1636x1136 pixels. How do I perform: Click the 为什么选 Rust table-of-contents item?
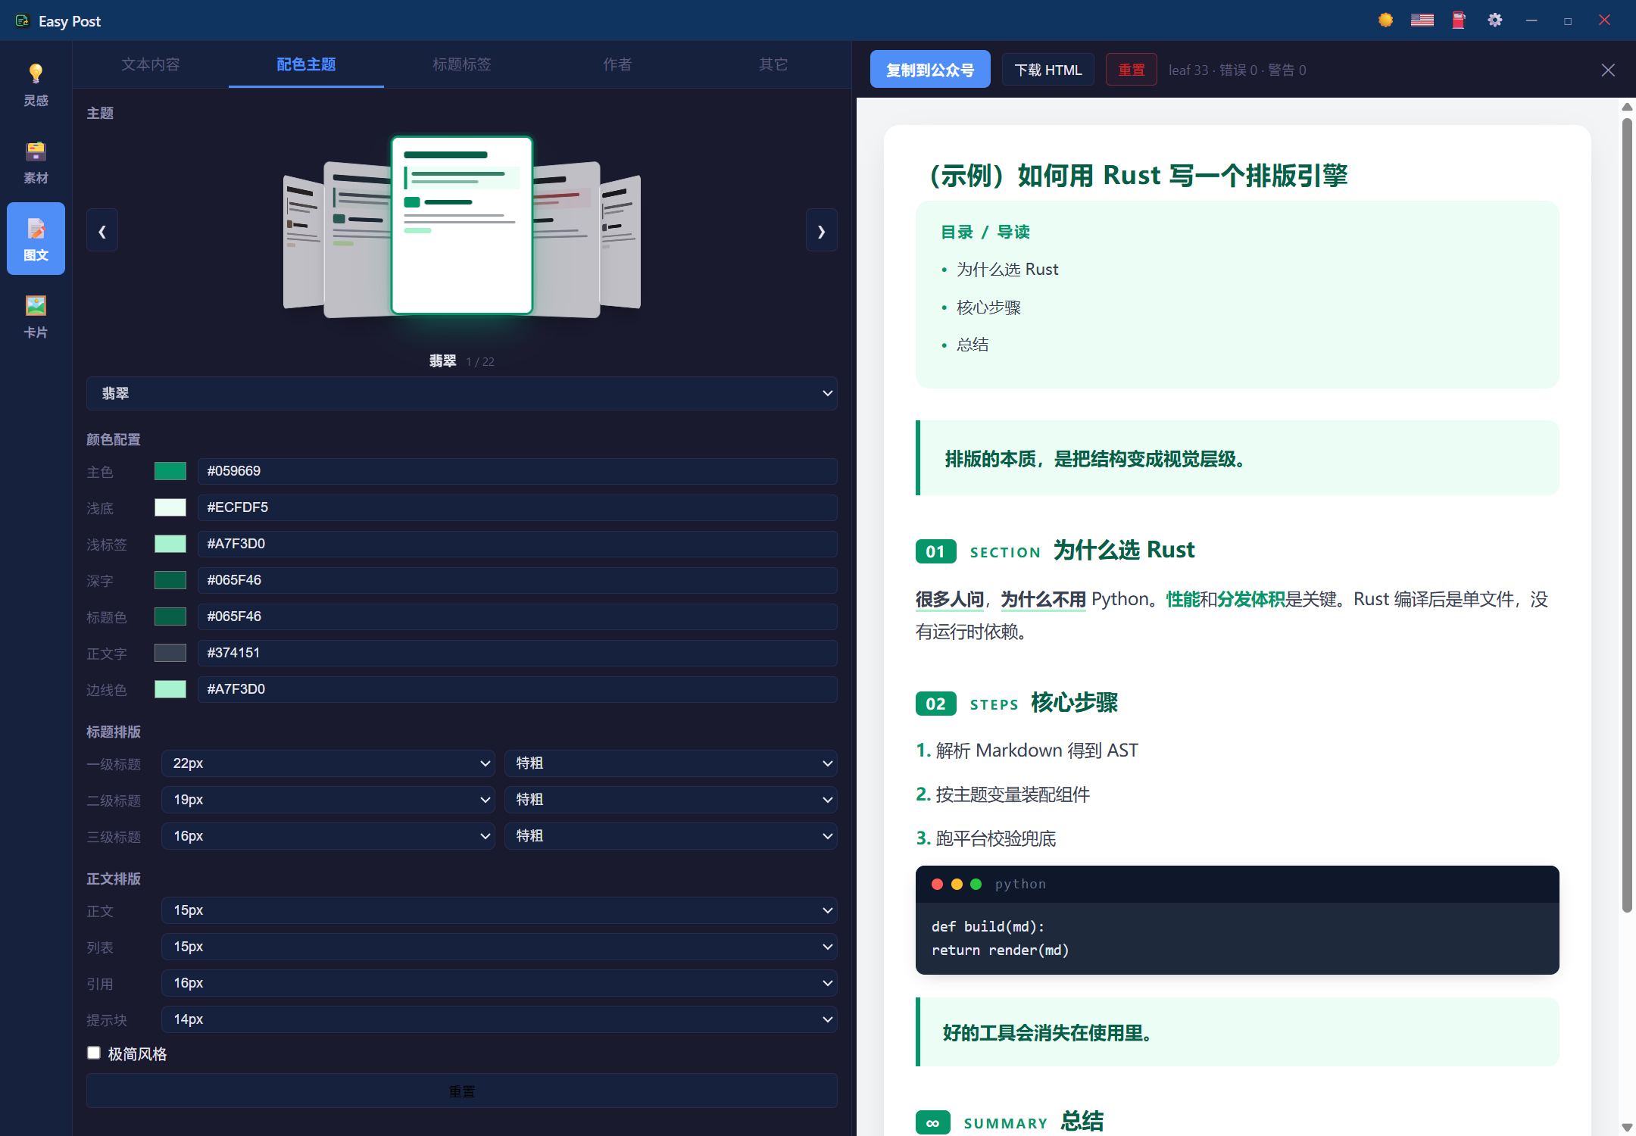pyautogui.click(x=1007, y=270)
